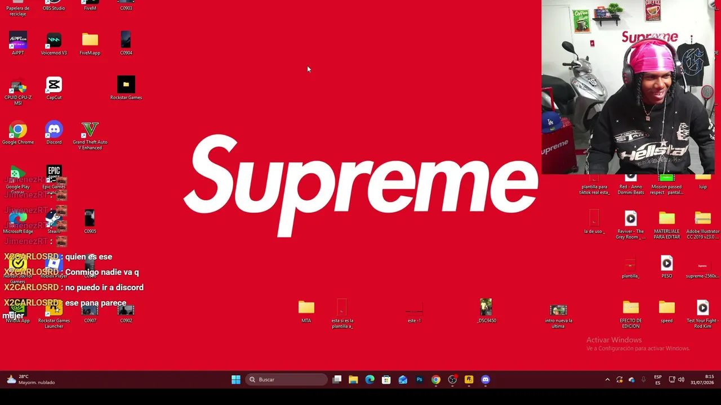Select 'Reviver - The Grey Room' audio file
This screenshot has width=721, height=405.
pos(631,225)
